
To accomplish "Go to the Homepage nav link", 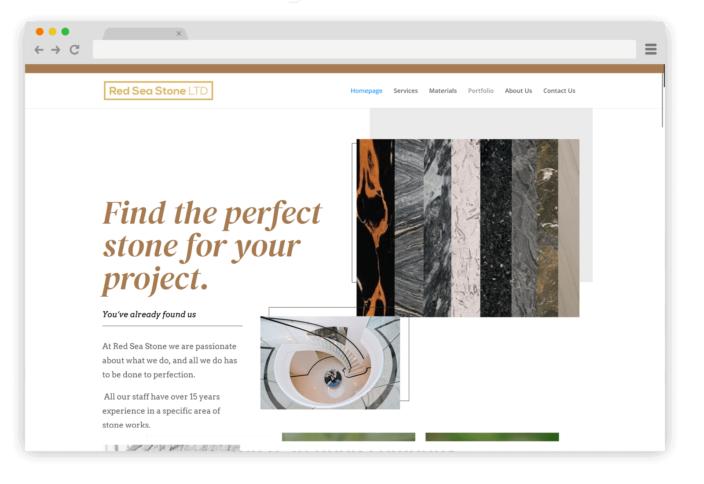I will (367, 91).
